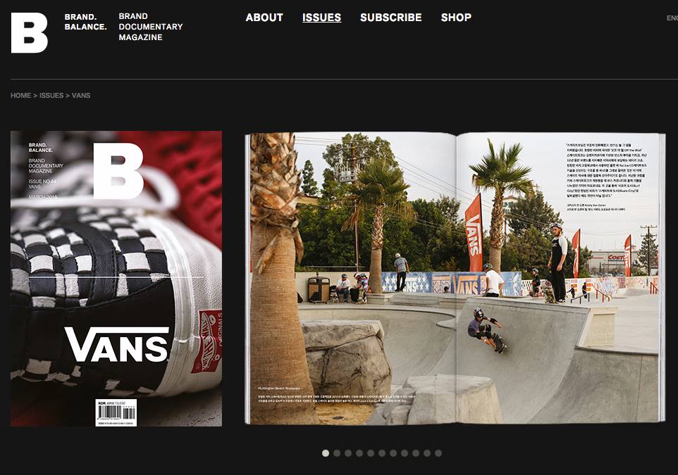Screen dimensions: 678x475
Task: Click the skatepark magazine spread image
Action: [455, 279]
